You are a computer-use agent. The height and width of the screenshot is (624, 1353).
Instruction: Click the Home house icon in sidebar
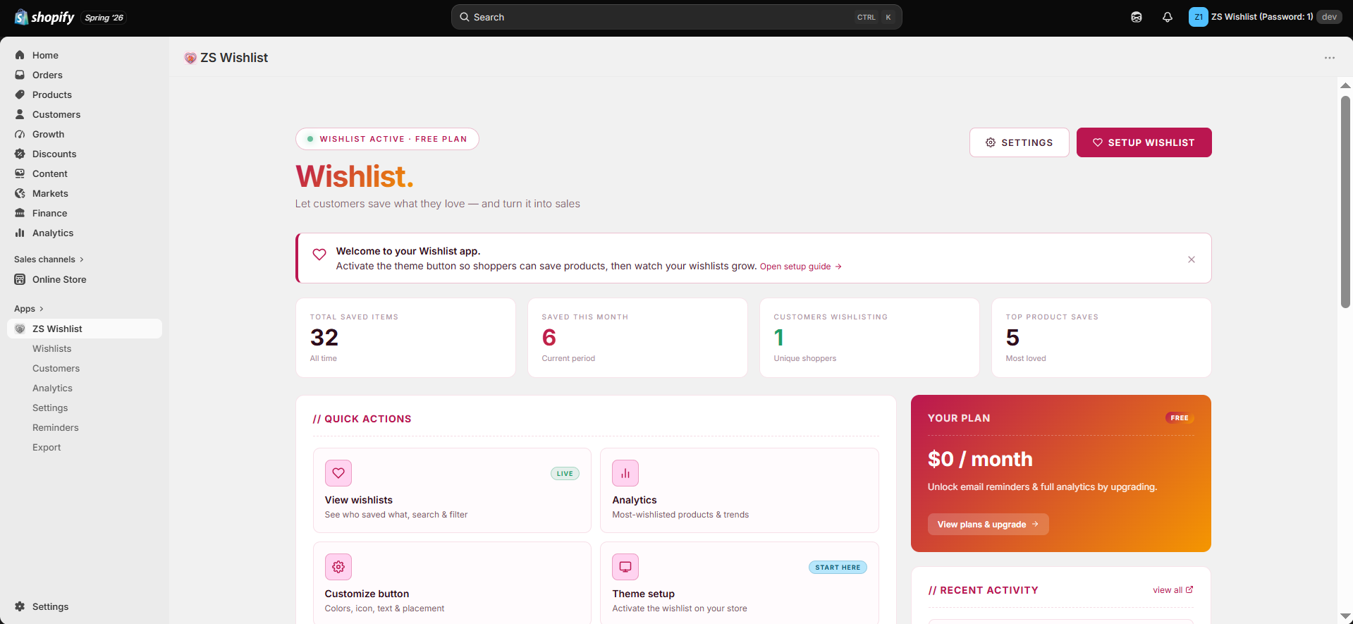pyautogui.click(x=20, y=55)
